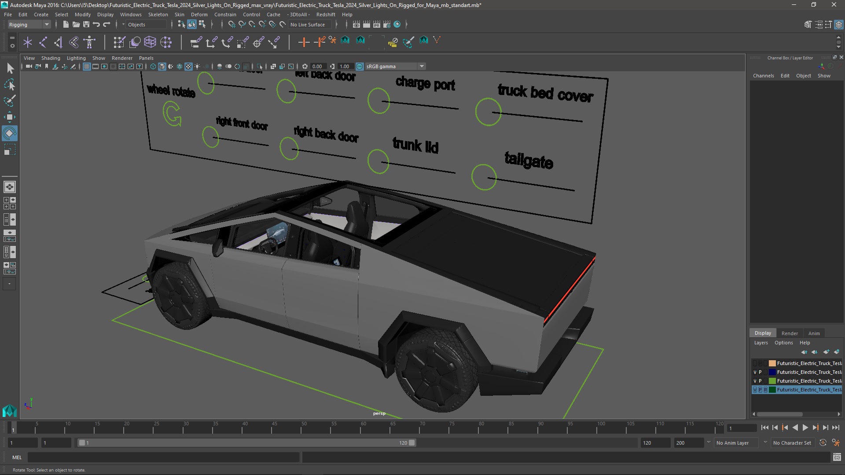Create a new scene file
The image size is (845, 475).
click(x=66, y=25)
